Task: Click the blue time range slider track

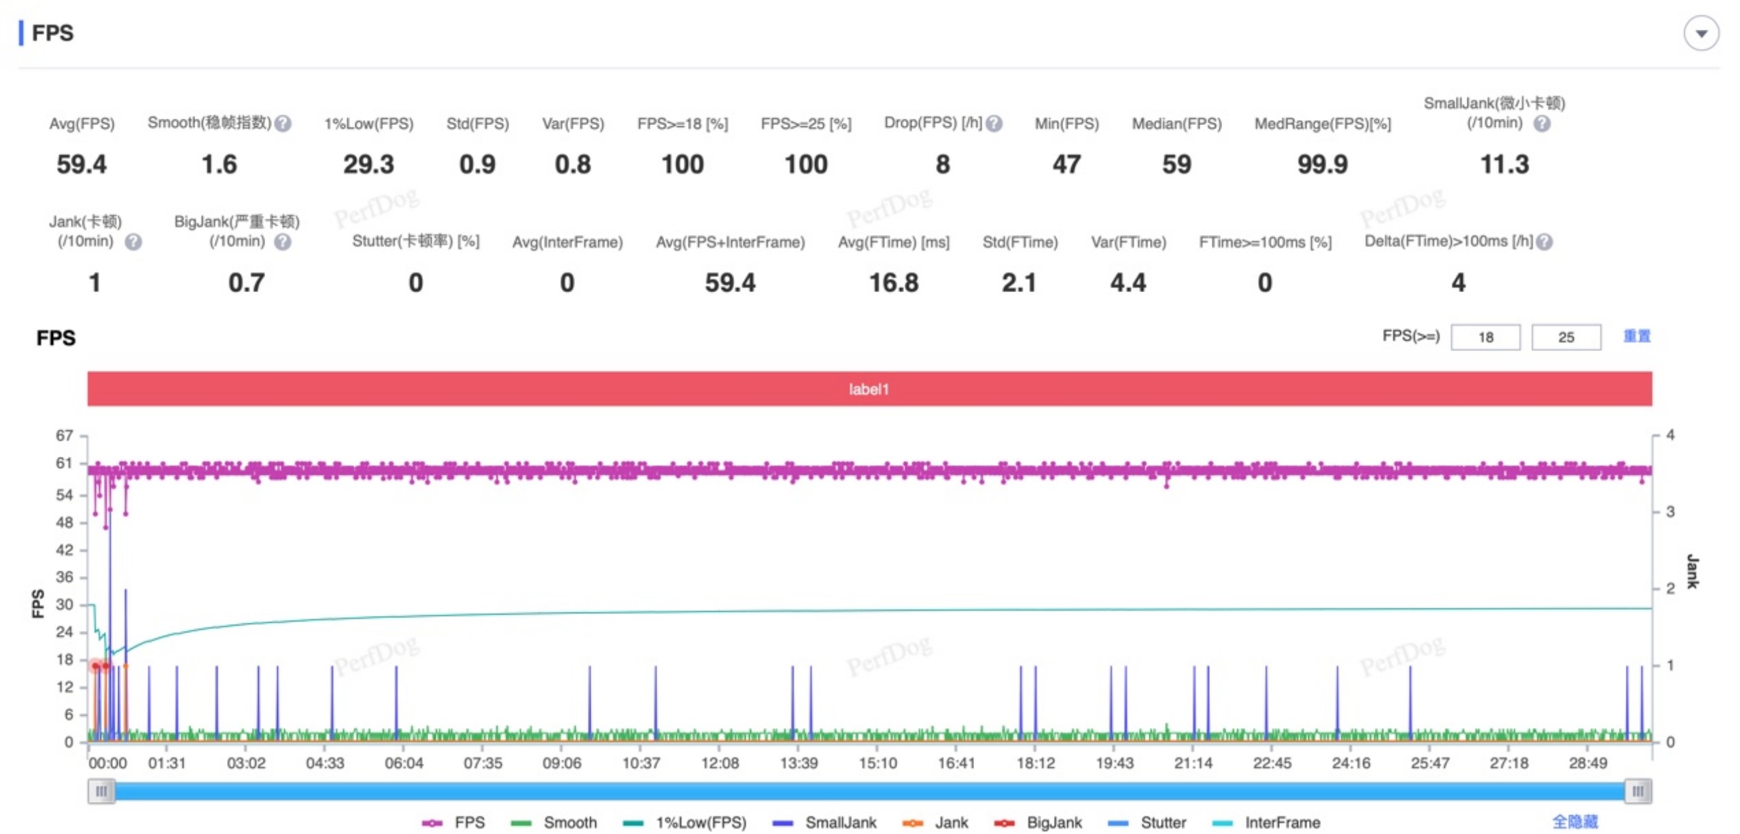Action: (869, 791)
